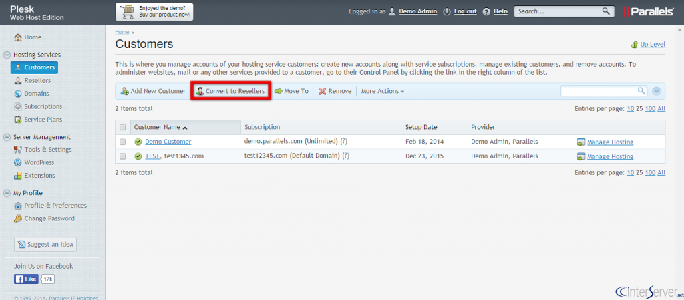Click Manage Hosting icon for Demo Customer

581,142
